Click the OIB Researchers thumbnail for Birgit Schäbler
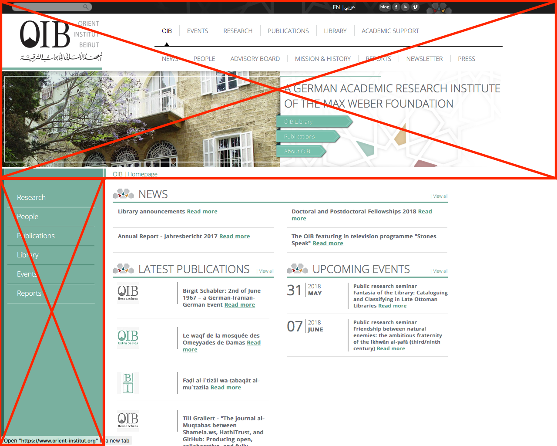Image resolution: width=557 pixels, height=446 pixels. [x=128, y=293]
